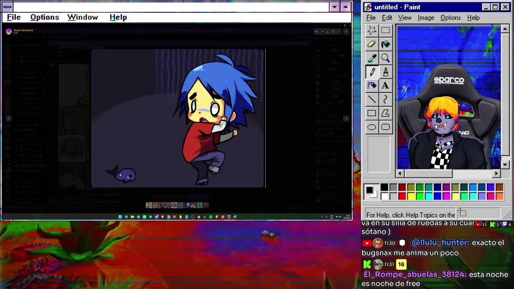Open the Help menu in the left window
514x289 pixels.
point(118,17)
